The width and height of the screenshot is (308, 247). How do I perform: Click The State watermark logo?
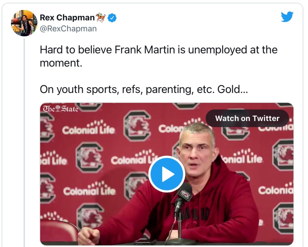[x=60, y=109]
